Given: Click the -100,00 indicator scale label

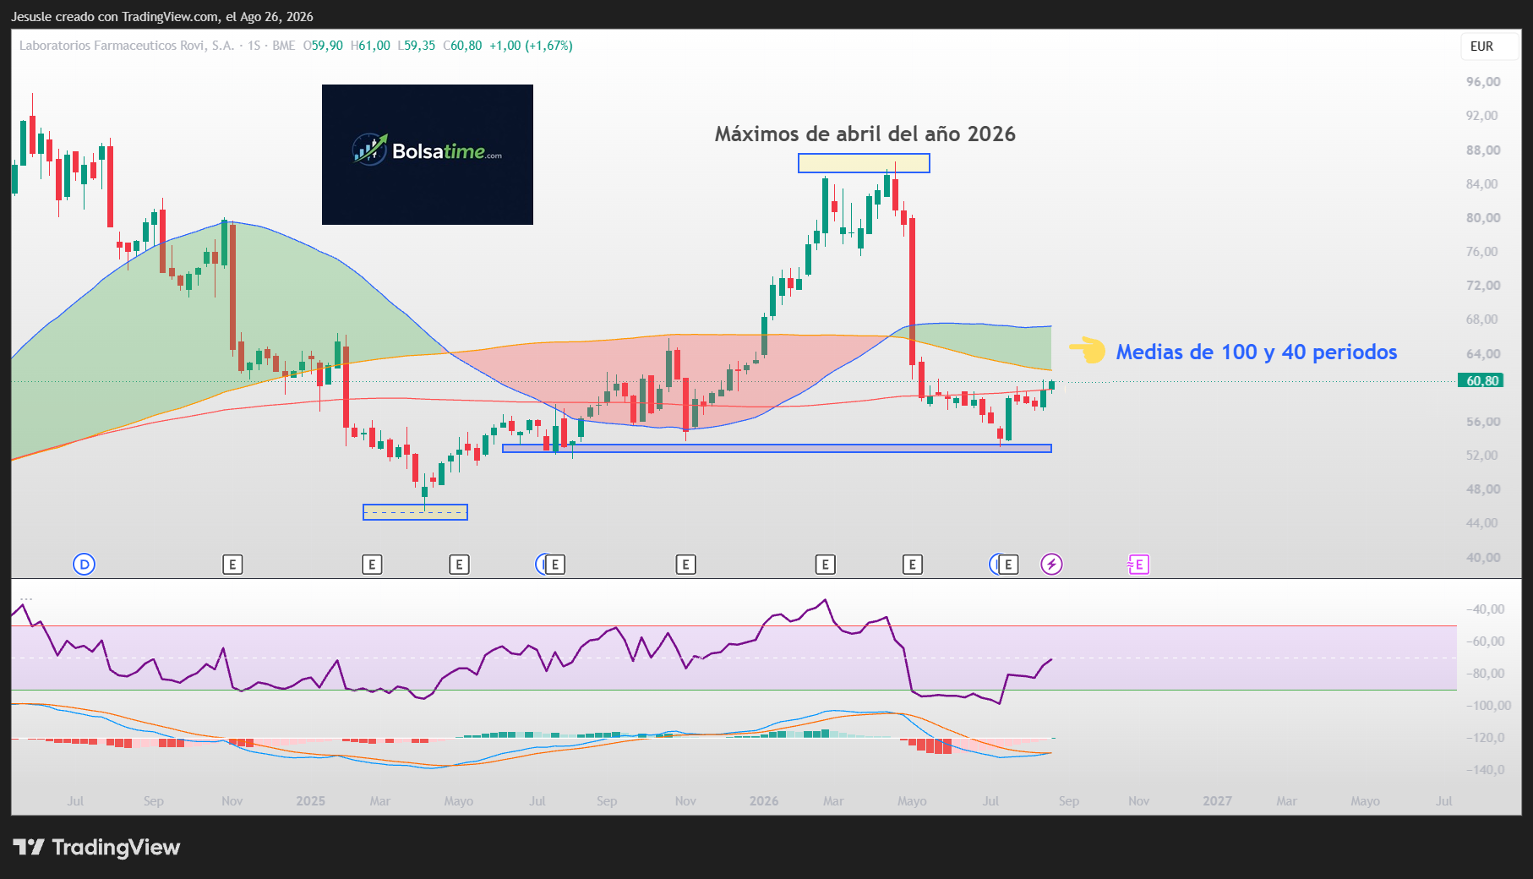Looking at the screenshot, I should pyautogui.click(x=1487, y=706).
